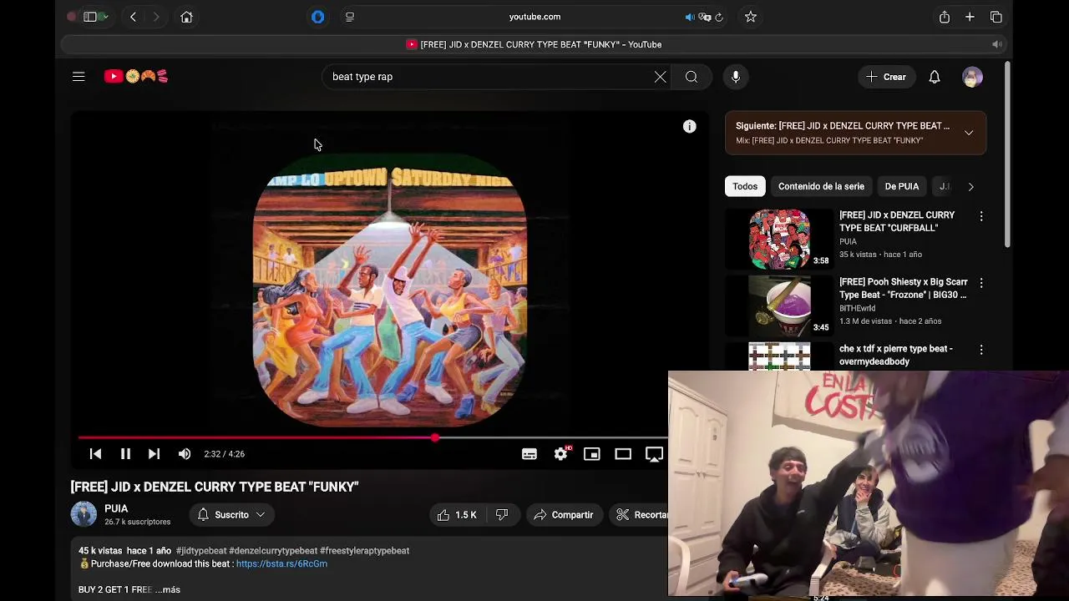Image resolution: width=1069 pixels, height=601 pixels.
Task: Open the PUIA channel avatar
Action: pyautogui.click(x=84, y=514)
